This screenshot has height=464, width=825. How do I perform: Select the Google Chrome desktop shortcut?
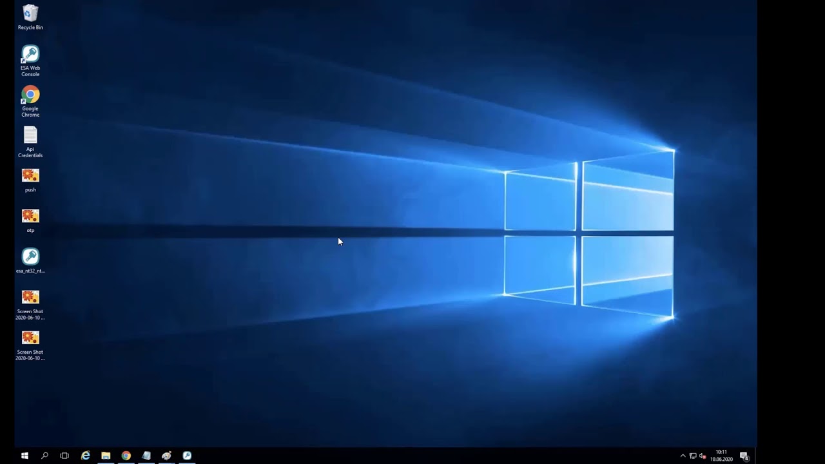tap(30, 101)
